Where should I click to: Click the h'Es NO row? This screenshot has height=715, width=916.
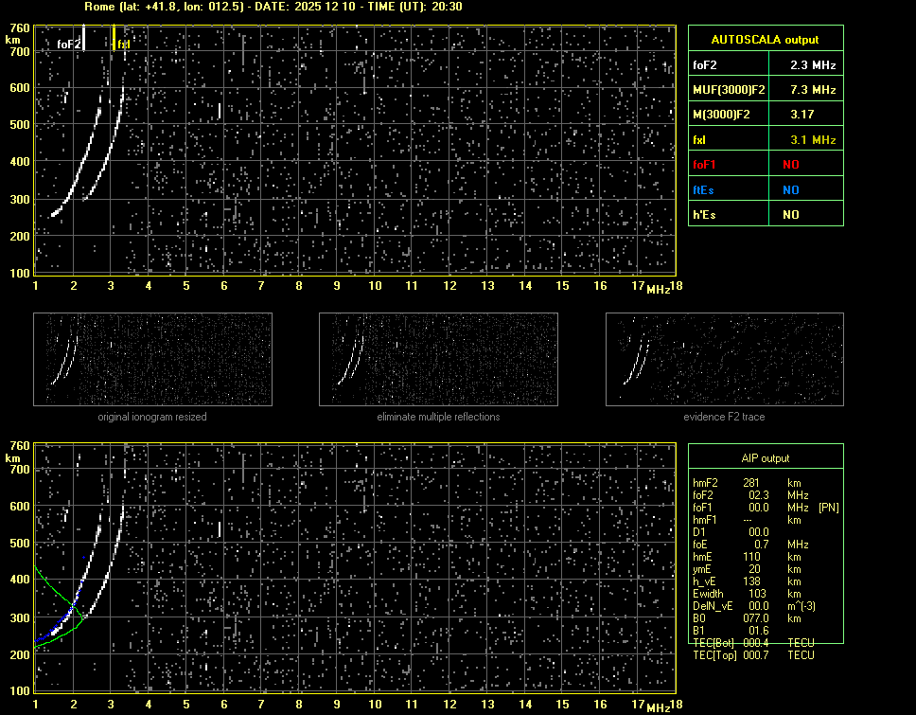[x=765, y=215]
